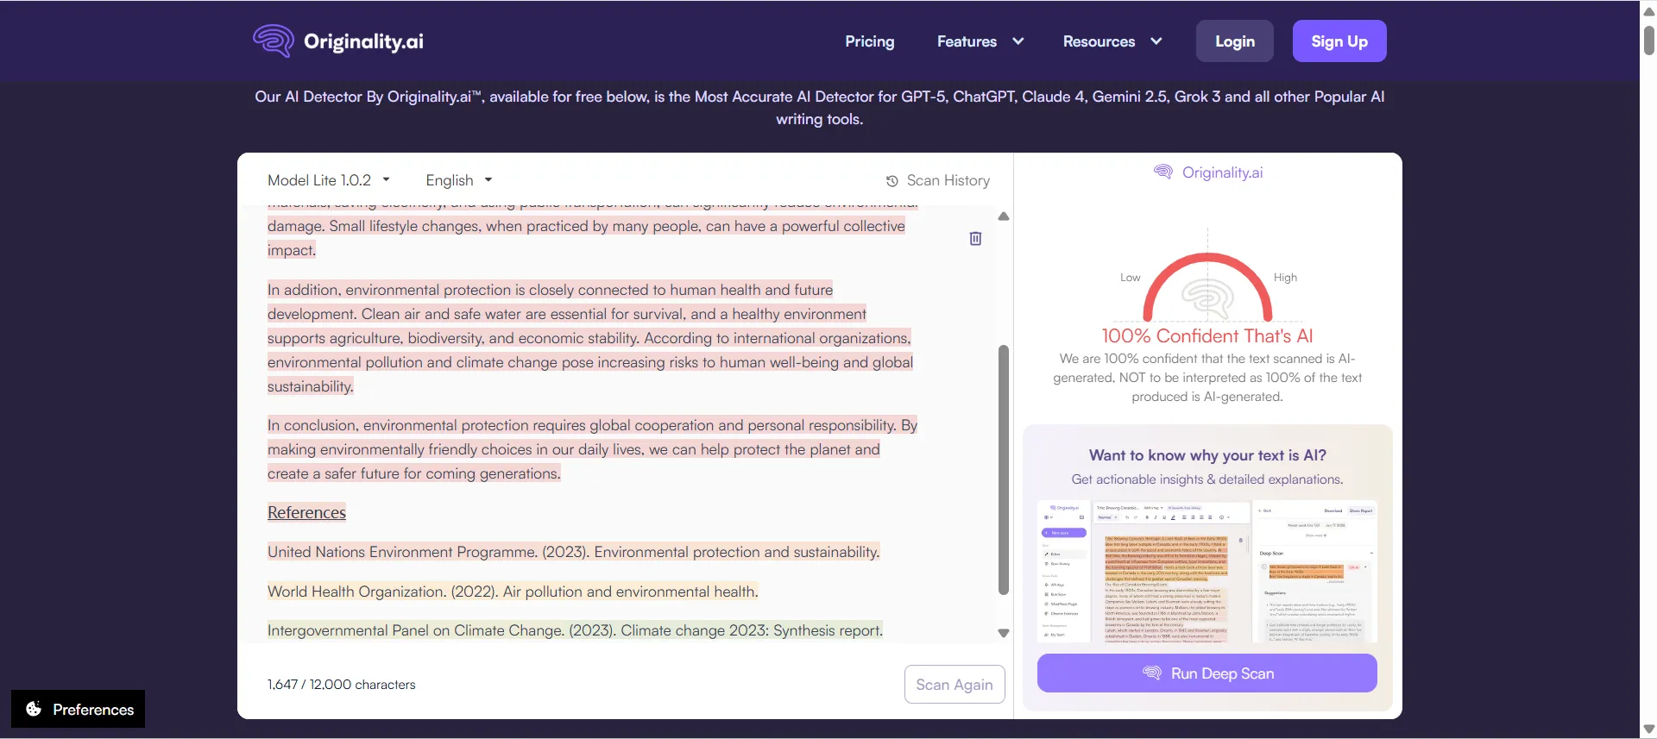Click '100% Confident That's AI' result
1657x739 pixels.
pos(1207,335)
